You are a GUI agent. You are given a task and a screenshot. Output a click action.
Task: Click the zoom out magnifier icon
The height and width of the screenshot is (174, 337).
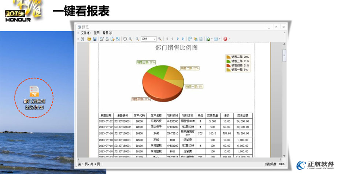(x=137, y=39)
